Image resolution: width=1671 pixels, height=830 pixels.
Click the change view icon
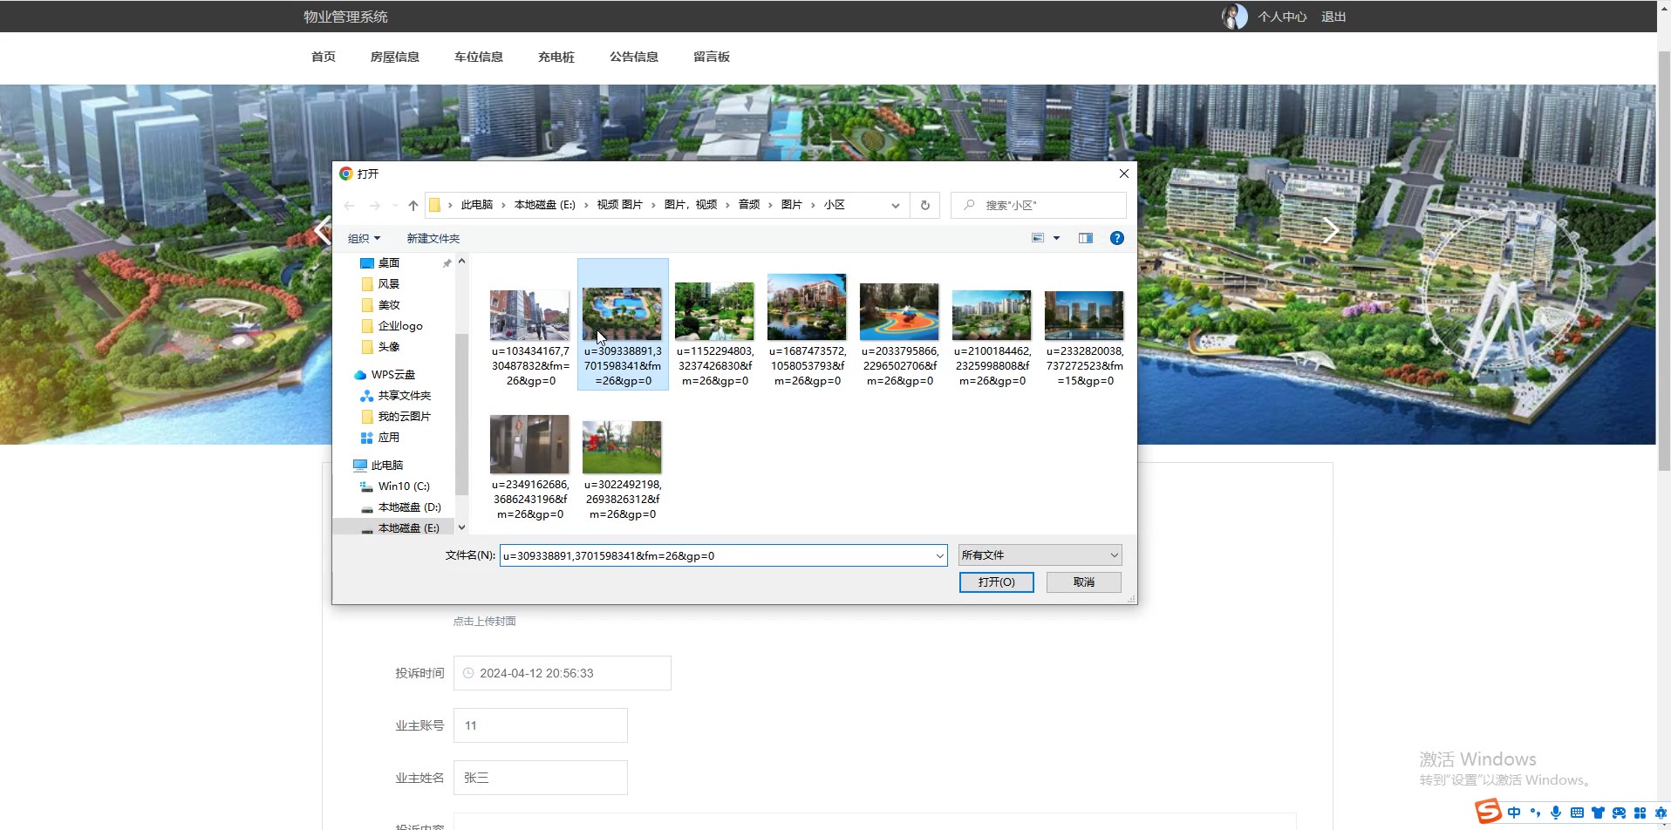point(1038,238)
